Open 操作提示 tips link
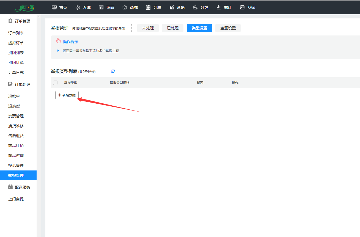Screen dimensions: 360x237 pos(70,42)
